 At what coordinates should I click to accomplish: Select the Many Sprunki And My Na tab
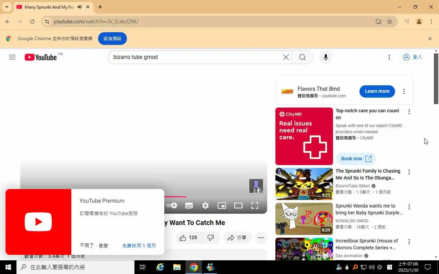[53, 7]
